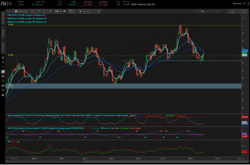Click the 0.000 Fibonacci level label
The width and height of the screenshot is (250, 165).
pyautogui.click(x=10, y=25)
